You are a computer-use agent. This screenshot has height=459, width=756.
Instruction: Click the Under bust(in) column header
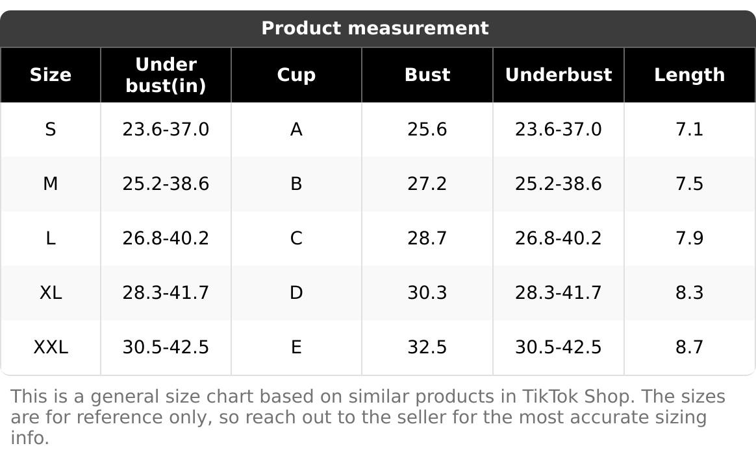166,75
